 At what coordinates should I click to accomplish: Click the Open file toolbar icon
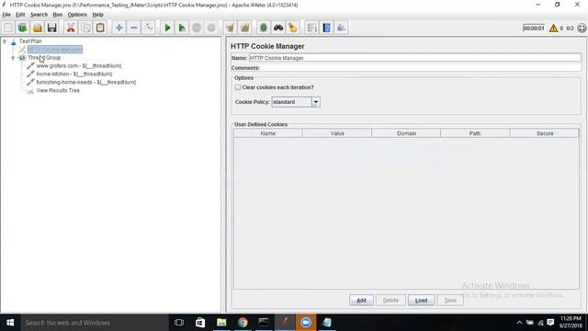37,28
